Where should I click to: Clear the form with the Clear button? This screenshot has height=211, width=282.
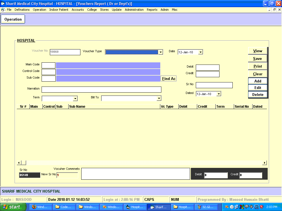257,74
